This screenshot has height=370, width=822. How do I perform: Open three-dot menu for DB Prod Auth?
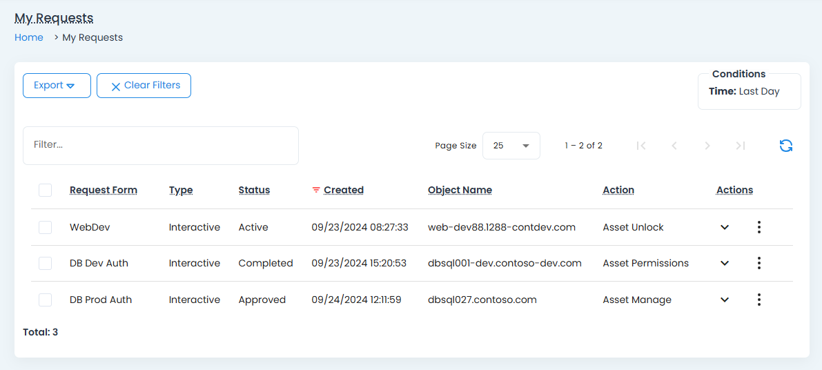click(x=759, y=300)
